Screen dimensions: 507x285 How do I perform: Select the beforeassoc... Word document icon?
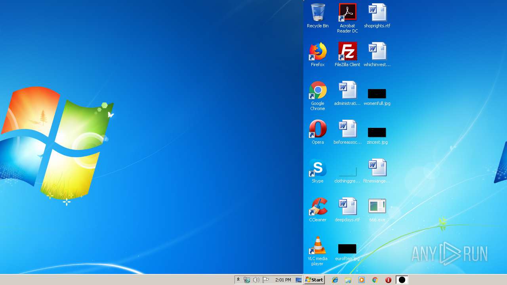pos(347,132)
